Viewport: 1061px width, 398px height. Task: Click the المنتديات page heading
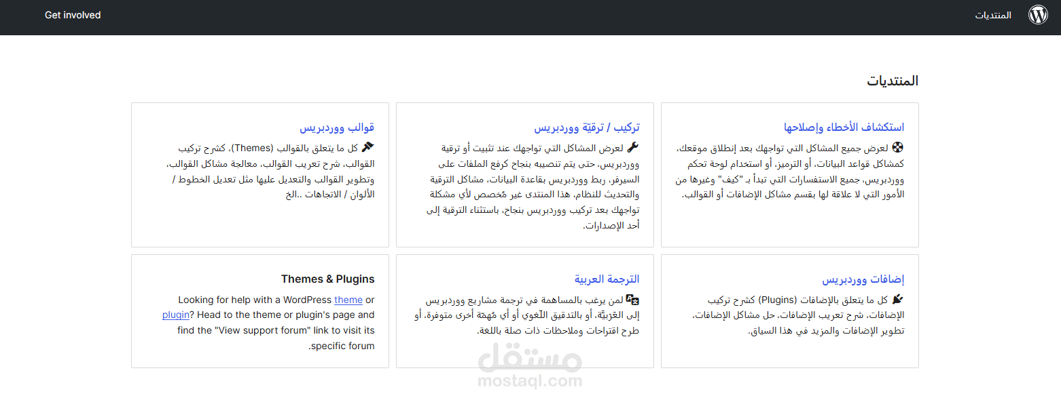[x=893, y=81]
